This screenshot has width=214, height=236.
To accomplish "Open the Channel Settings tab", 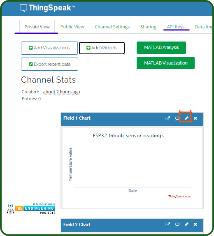I will pos(112,27).
